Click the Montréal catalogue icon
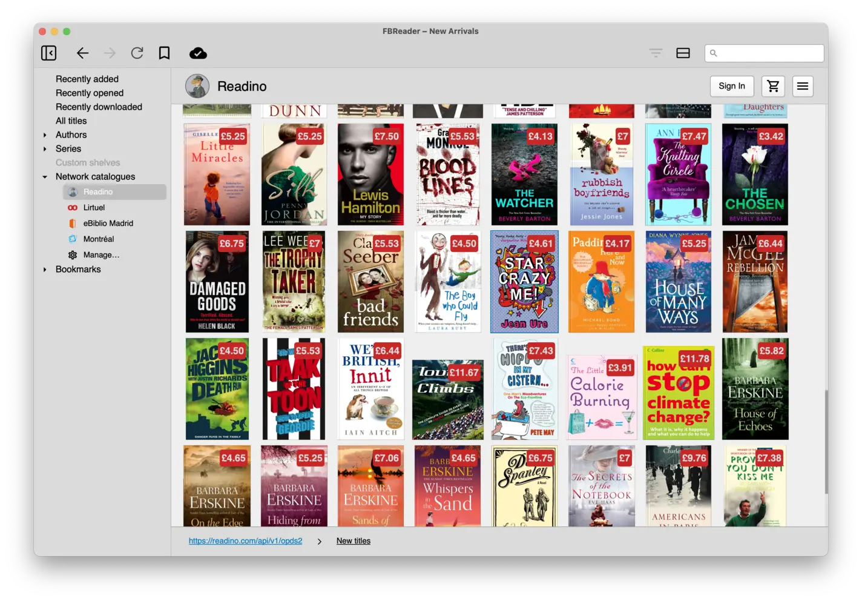 pos(73,239)
